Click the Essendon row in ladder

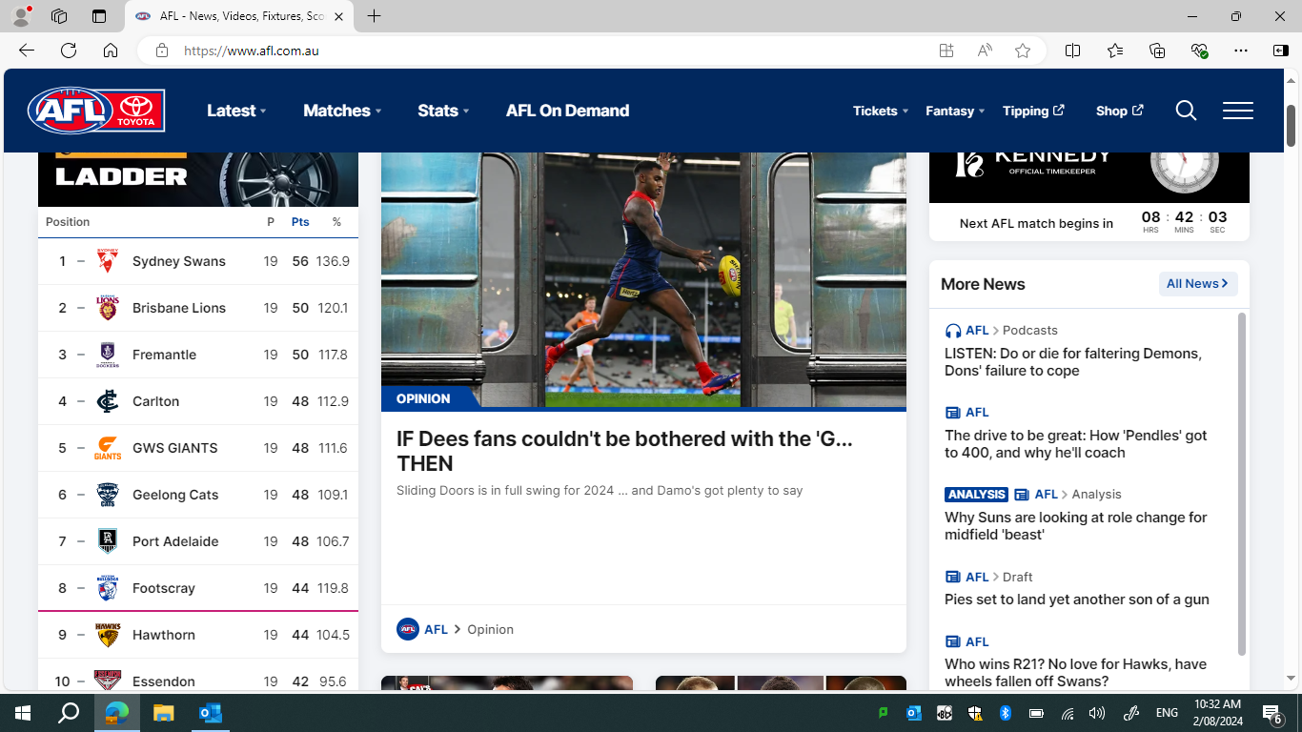(x=198, y=675)
